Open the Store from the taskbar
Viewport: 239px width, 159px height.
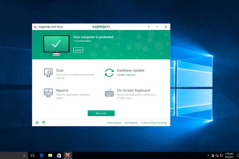pos(59,155)
